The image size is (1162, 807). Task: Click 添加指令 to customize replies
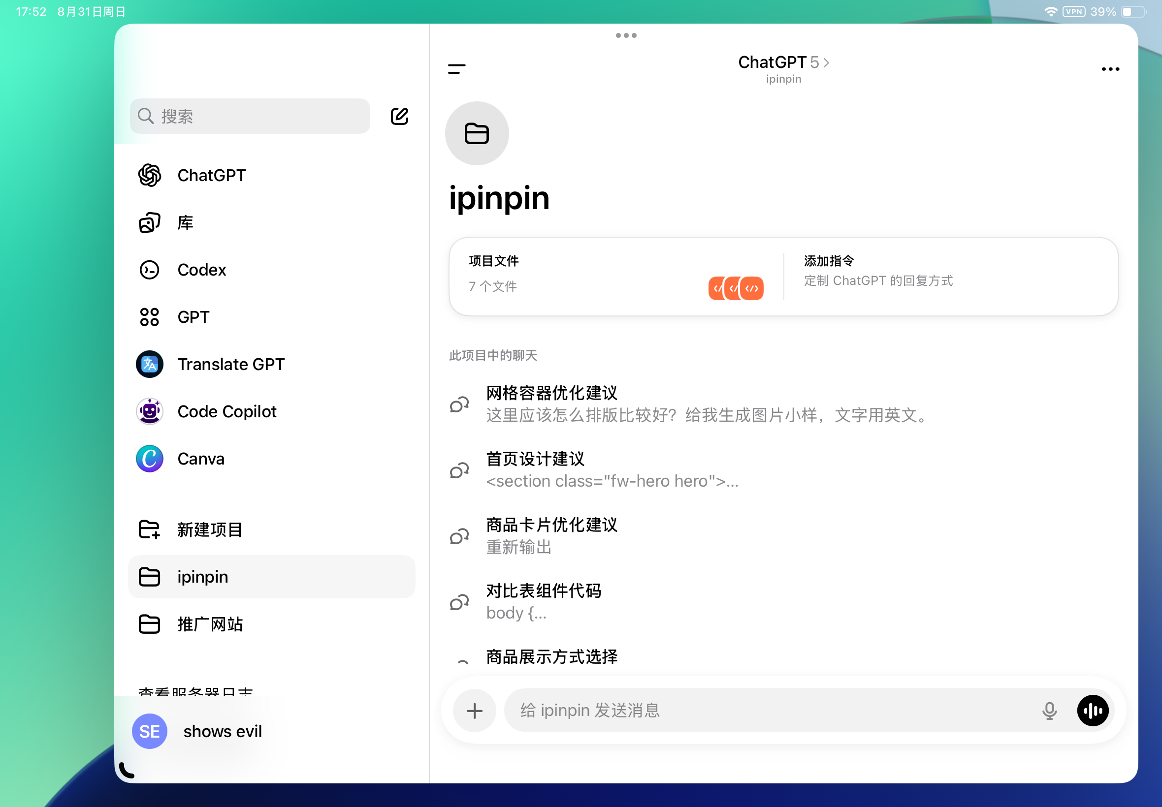(951, 277)
